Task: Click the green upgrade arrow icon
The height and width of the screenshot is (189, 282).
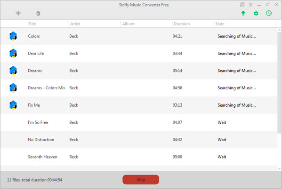Action: pyautogui.click(x=243, y=13)
